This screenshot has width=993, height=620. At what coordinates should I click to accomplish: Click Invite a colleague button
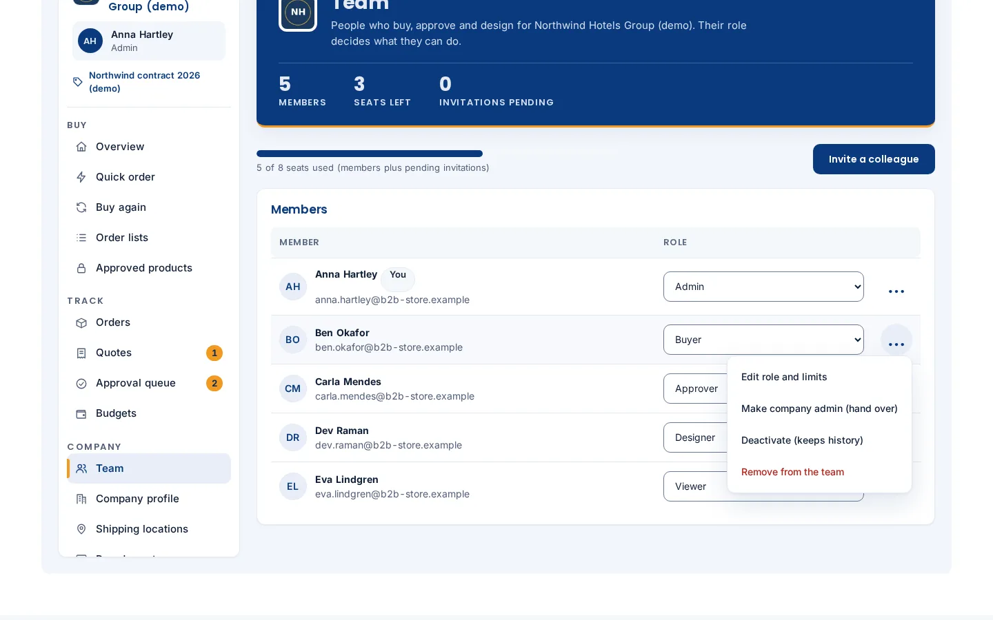tap(874, 159)
